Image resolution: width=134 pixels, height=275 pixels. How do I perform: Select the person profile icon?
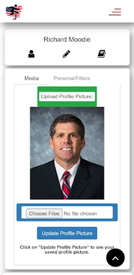pos(31,54)
